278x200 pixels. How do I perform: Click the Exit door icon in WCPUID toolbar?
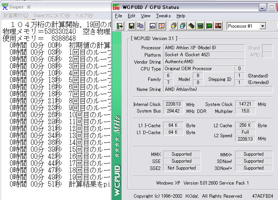120,26
